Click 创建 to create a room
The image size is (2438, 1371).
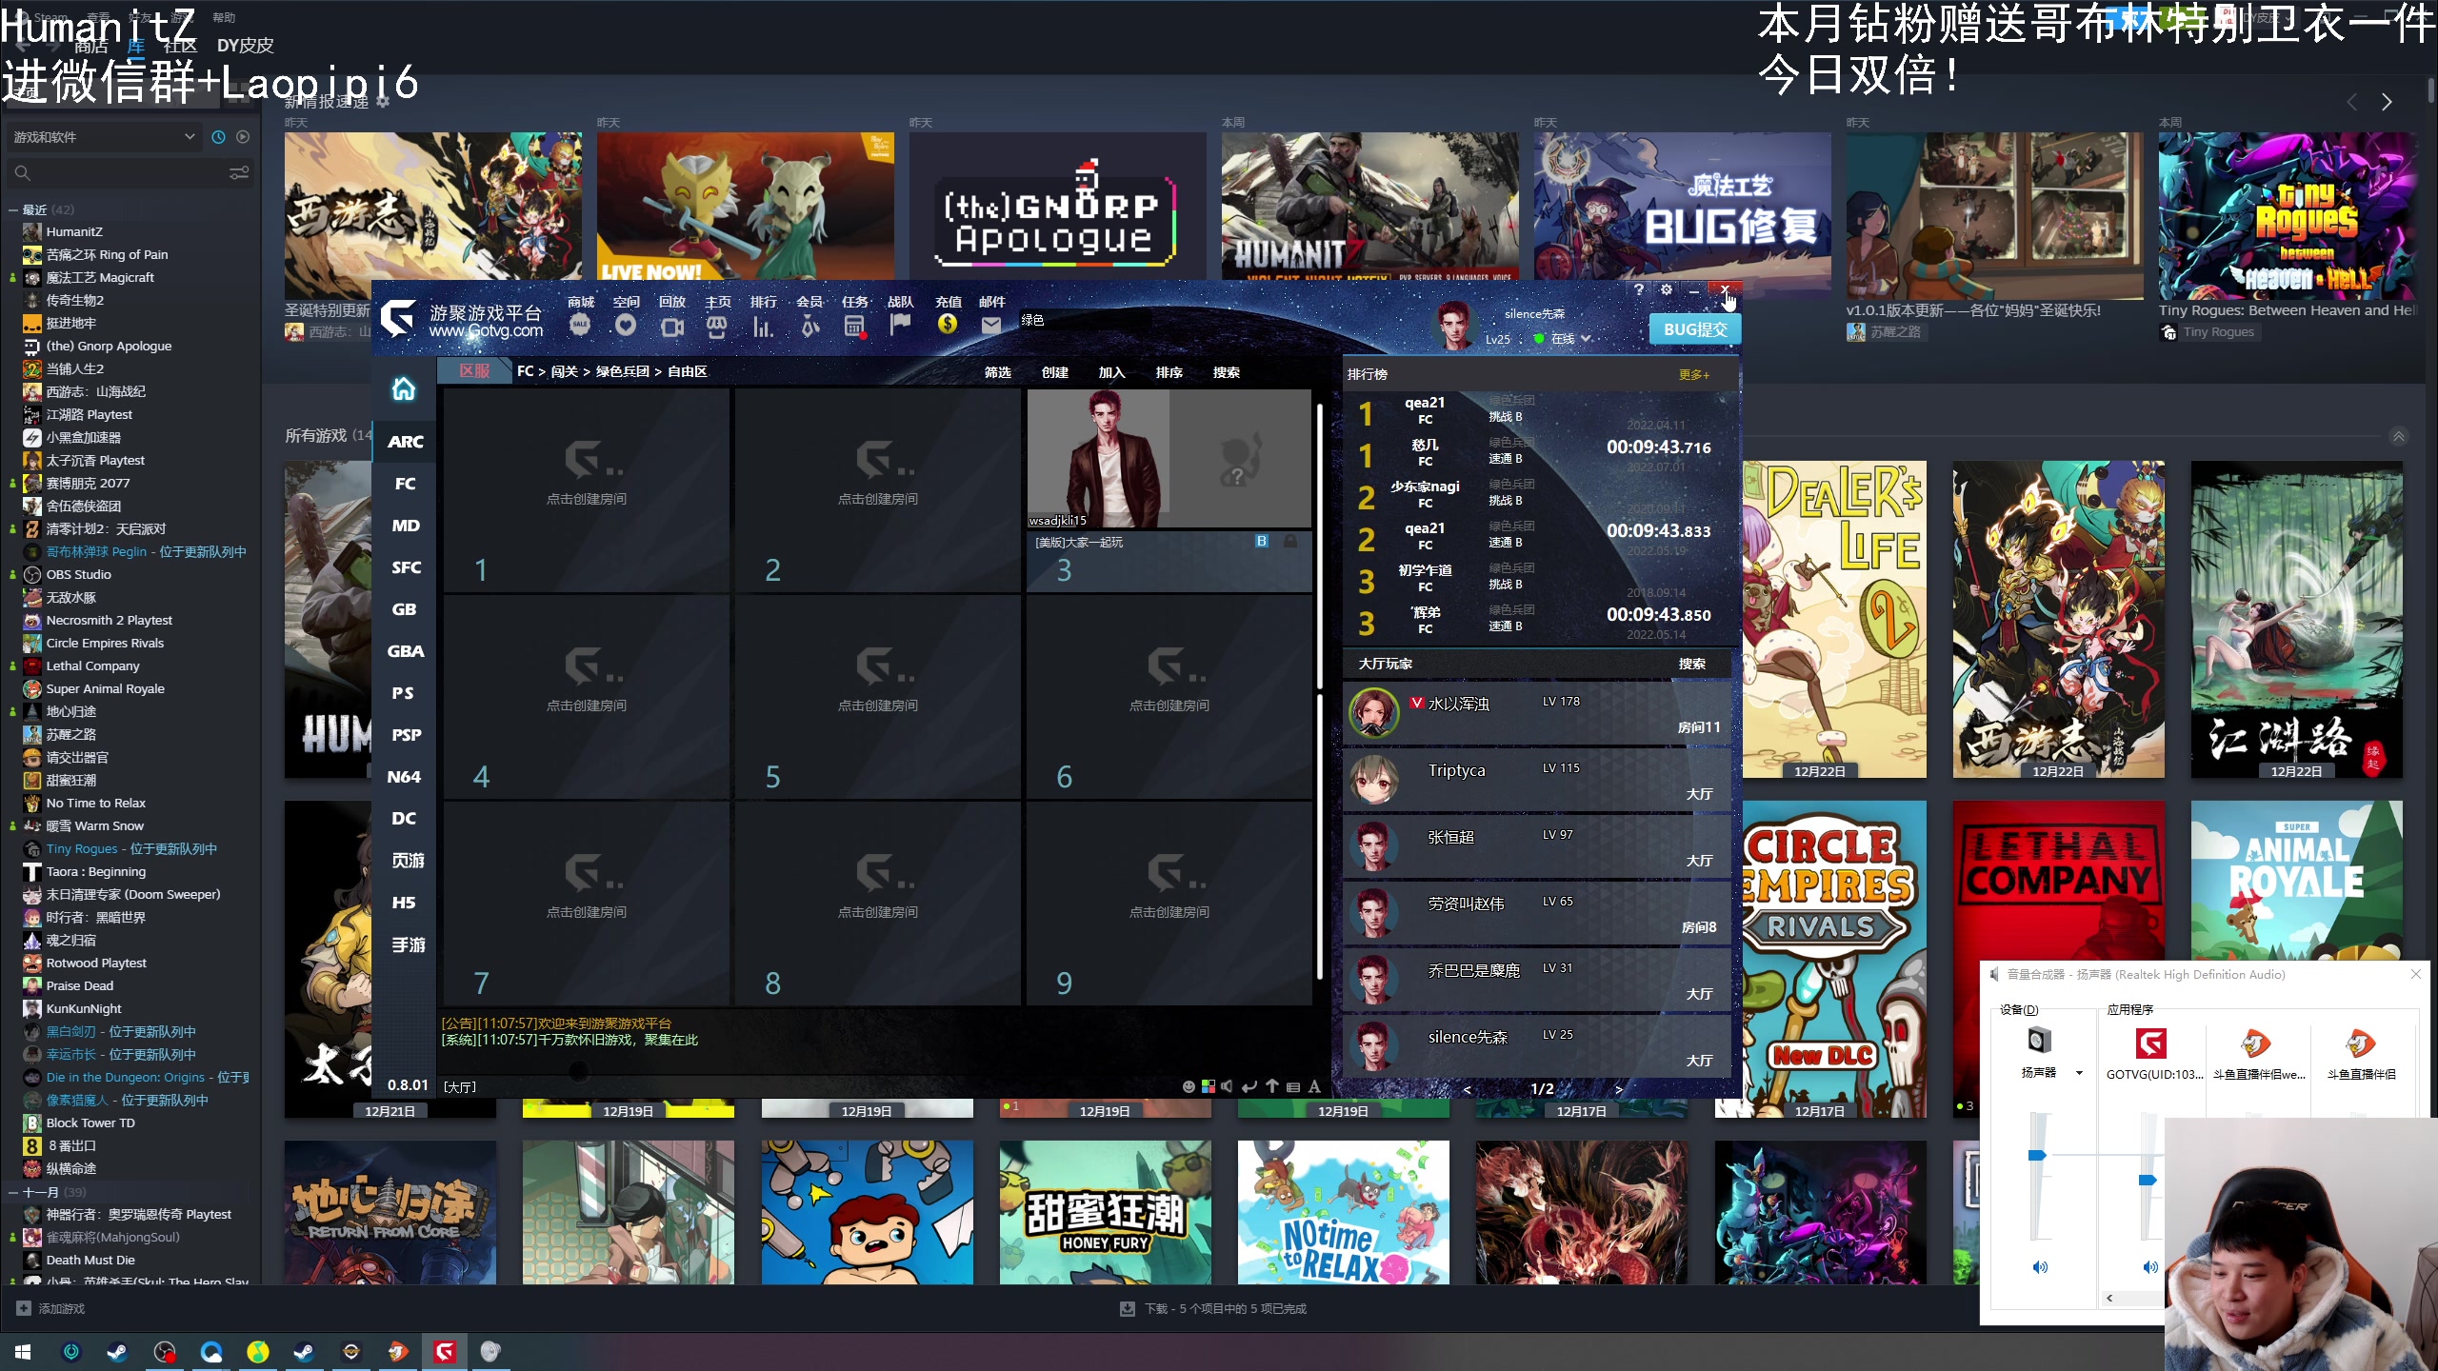pos(1054,372)
